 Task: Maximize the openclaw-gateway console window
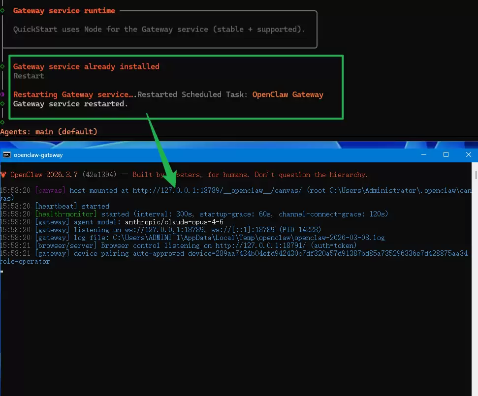446,154
